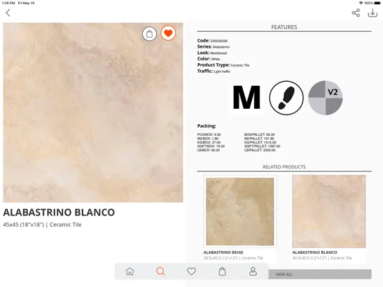Viewport: 383px width, 287px height.
Task: Click the 45x45 (18"x18") size text
Action: point(24,225)
